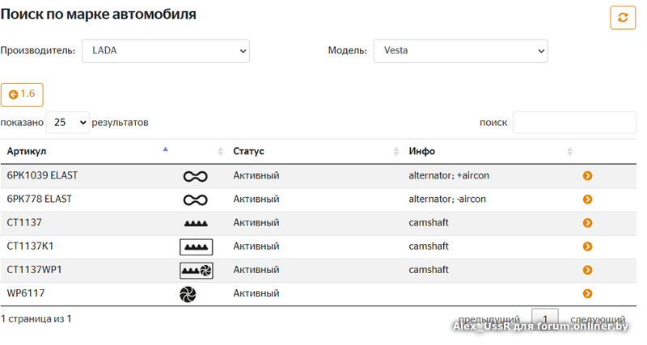Click orange arrow in CT1137K1 row
Image resolution: width=647 pixels, height=345 pixels.
(x=588, y=246)
